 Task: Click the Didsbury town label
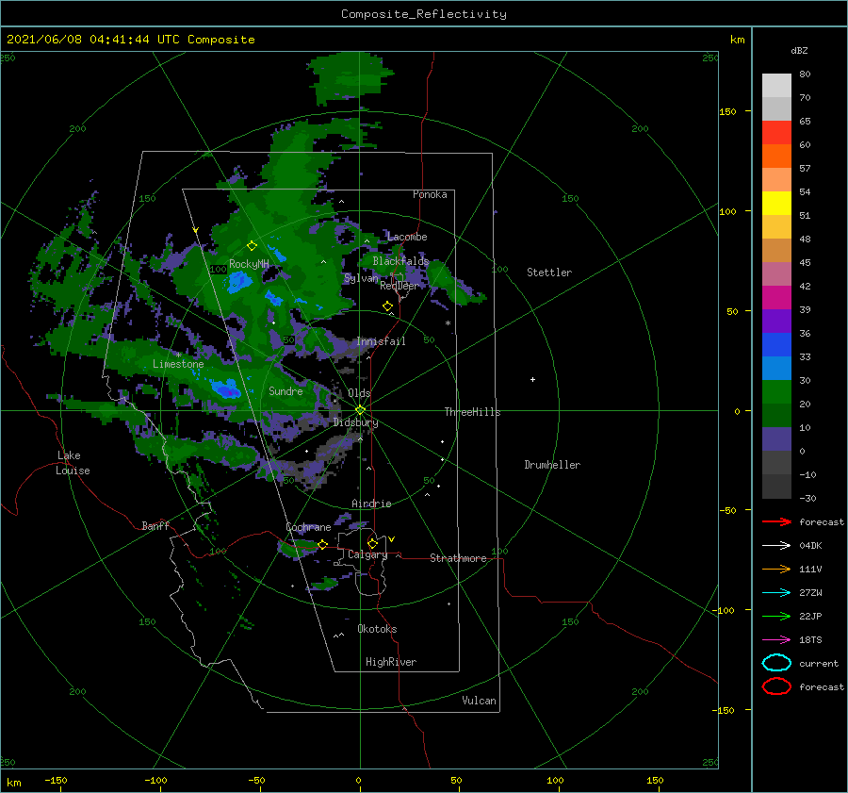click(x=356, y=422)
